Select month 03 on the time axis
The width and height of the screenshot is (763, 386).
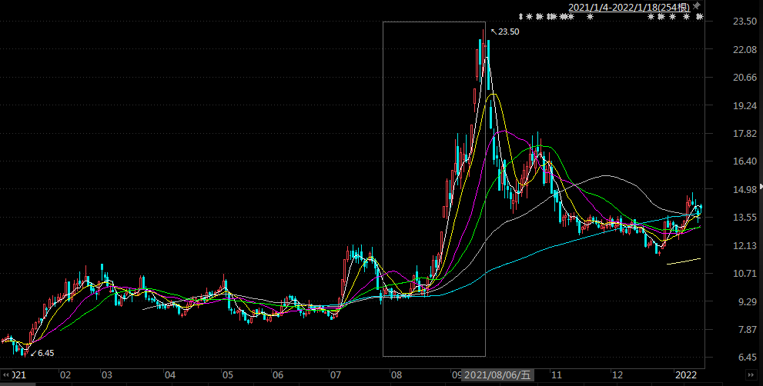click(107, 375)
